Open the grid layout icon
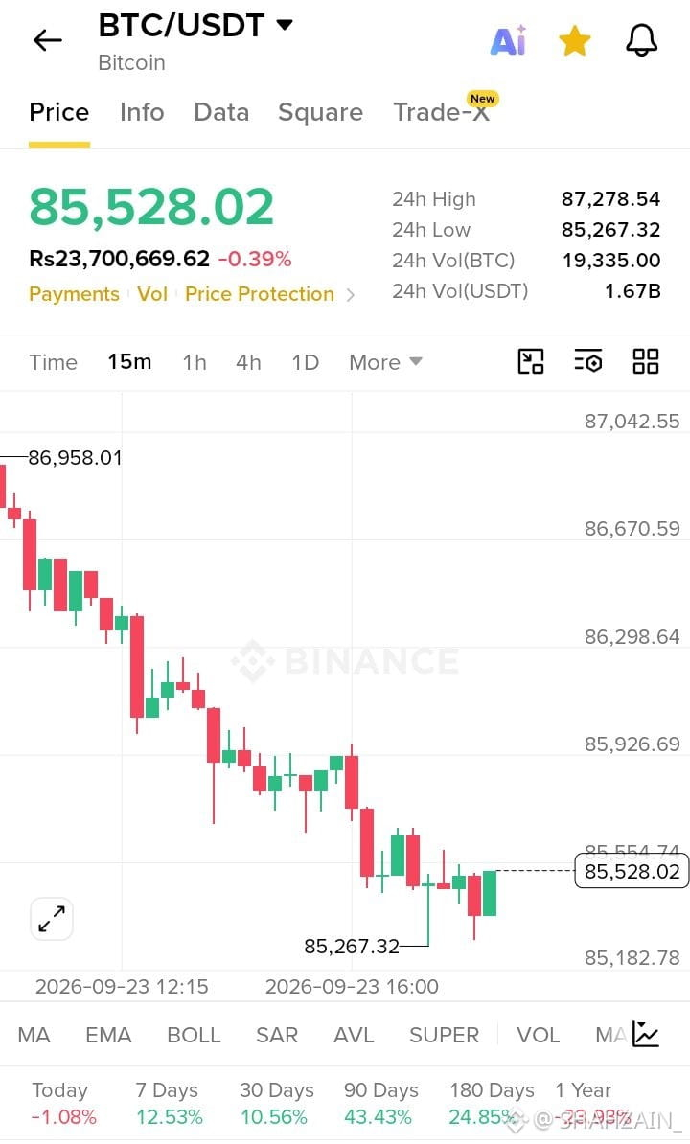Screen dimensions: 690x1144 coord(646,361)
